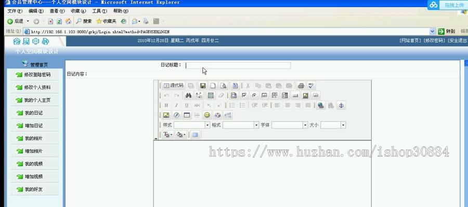Click the Insert Table icon
The image size is (468, 207).
pyautogui.click(x=187, y=115)
